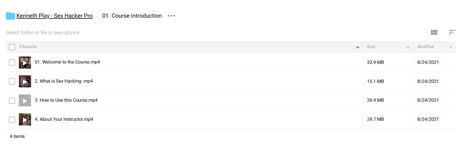The height and width of the screenshot is (144, 459).
Task: Tick the select-all checkbox beside Filename
Action: (12, 47)
